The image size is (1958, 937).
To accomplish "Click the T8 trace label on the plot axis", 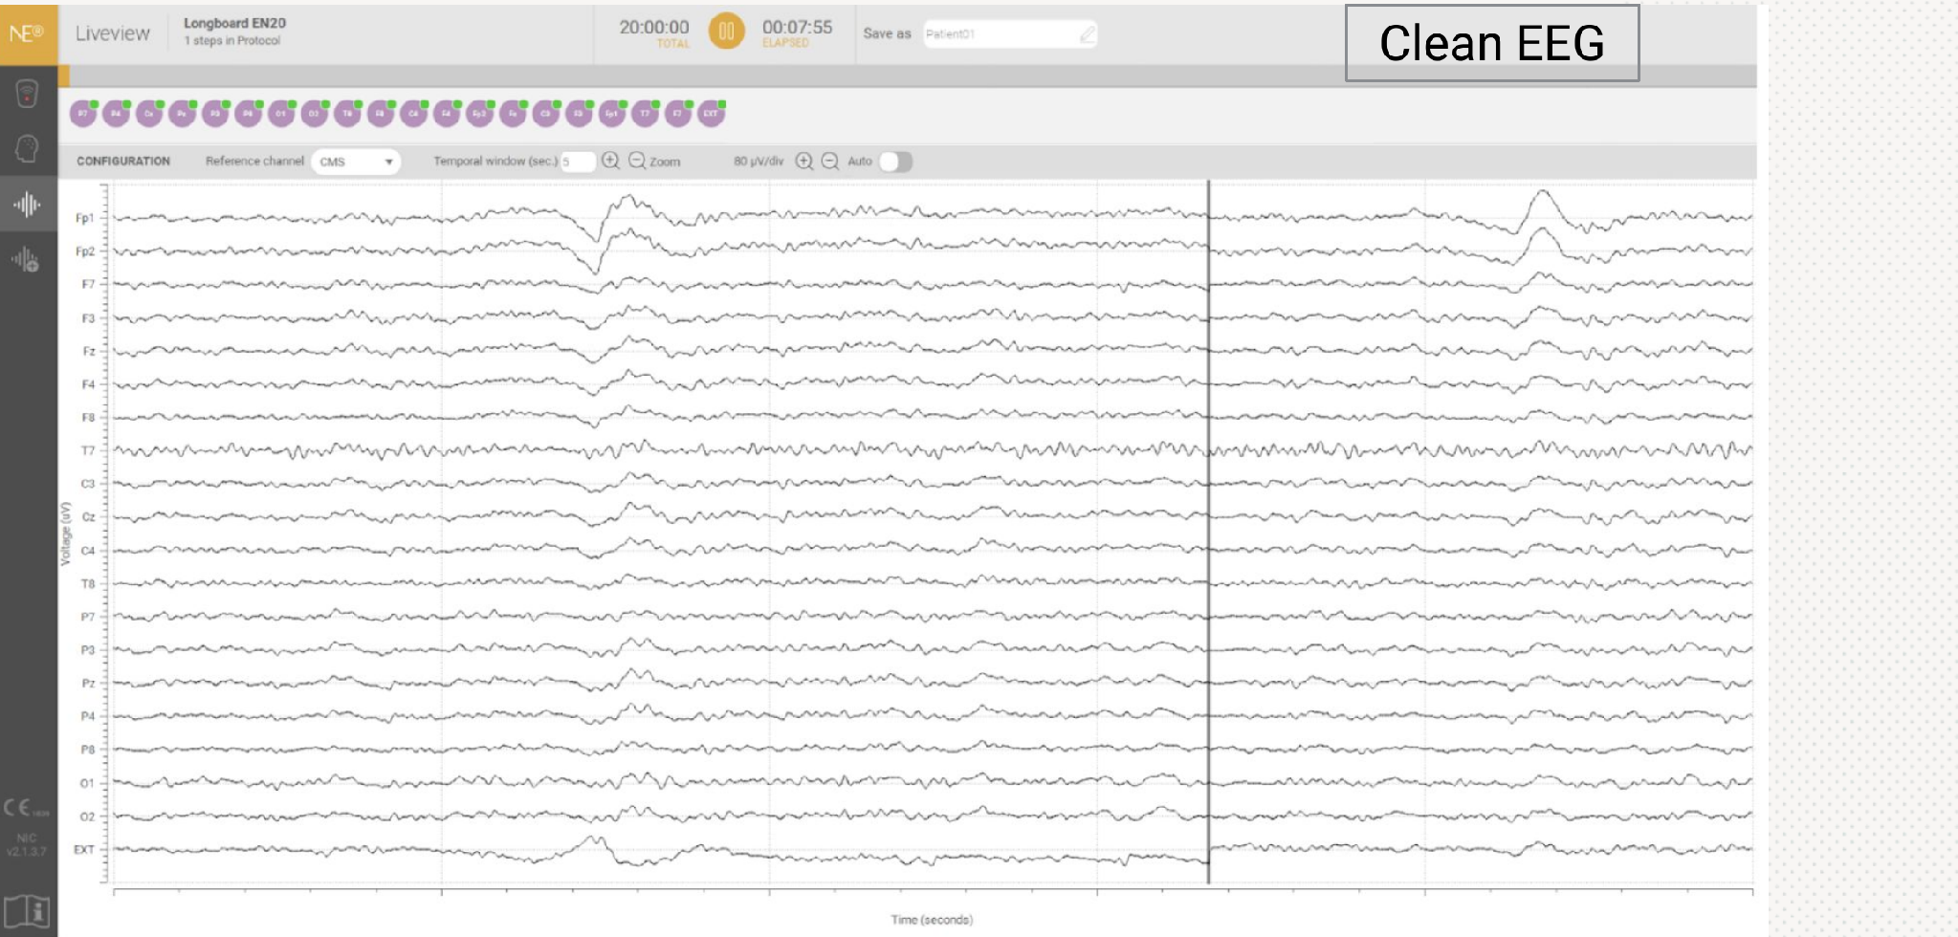I will pyautogui.click(x=88, y=584).
